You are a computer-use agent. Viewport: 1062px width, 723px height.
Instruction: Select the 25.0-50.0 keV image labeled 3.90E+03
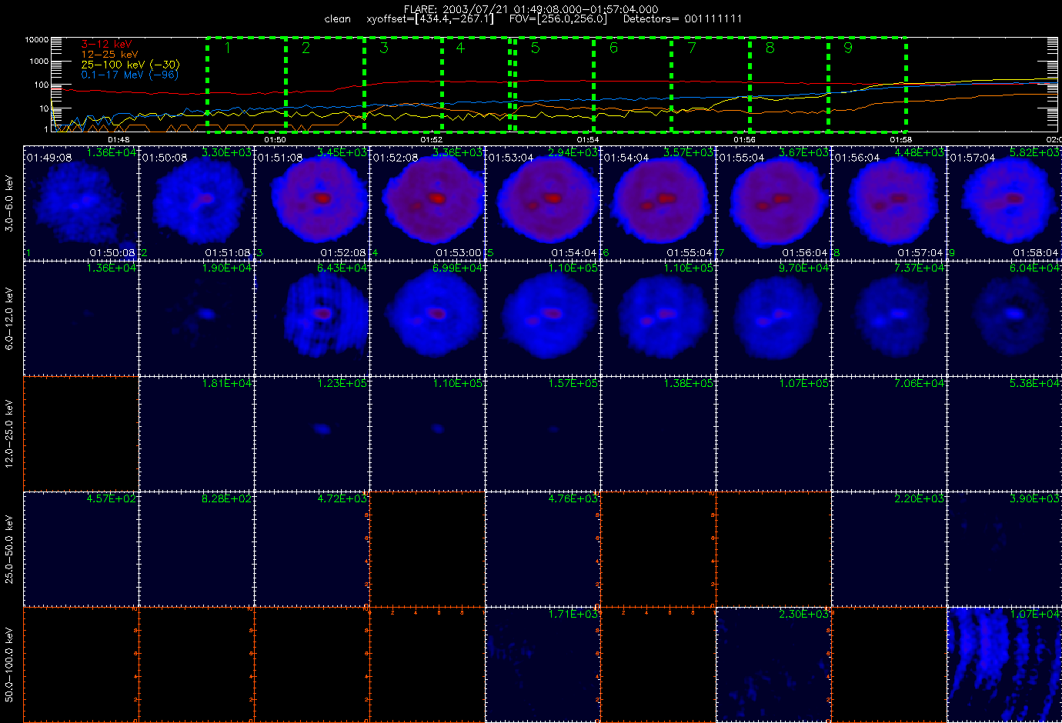coord(1004,549)
